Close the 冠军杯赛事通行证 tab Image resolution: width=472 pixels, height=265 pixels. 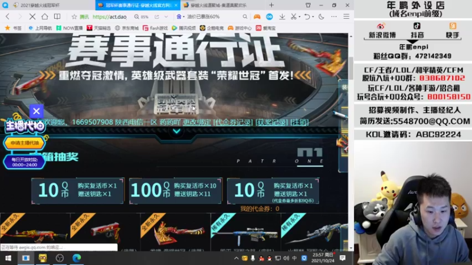pyautogui.click(x=176, y=5)
